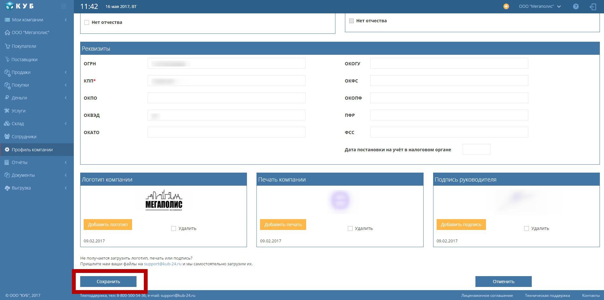Check right disabled Нет отчества checkbox
This screenshot has height=300, width=604.
click(x=351, y=21)
